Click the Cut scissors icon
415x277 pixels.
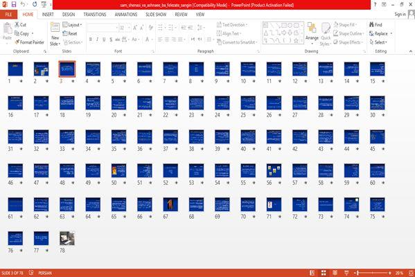(x=17, y=25)
